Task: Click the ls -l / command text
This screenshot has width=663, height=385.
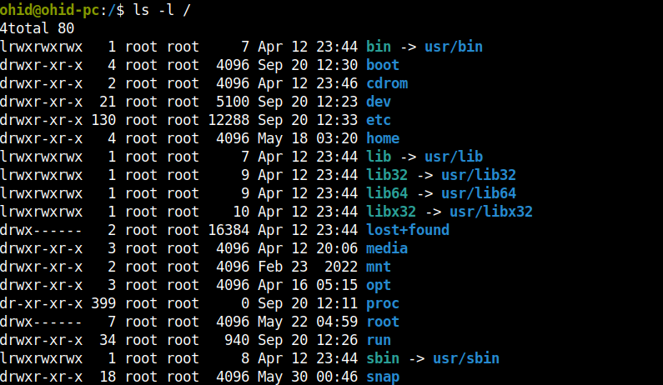Action: tap(162, 10)
